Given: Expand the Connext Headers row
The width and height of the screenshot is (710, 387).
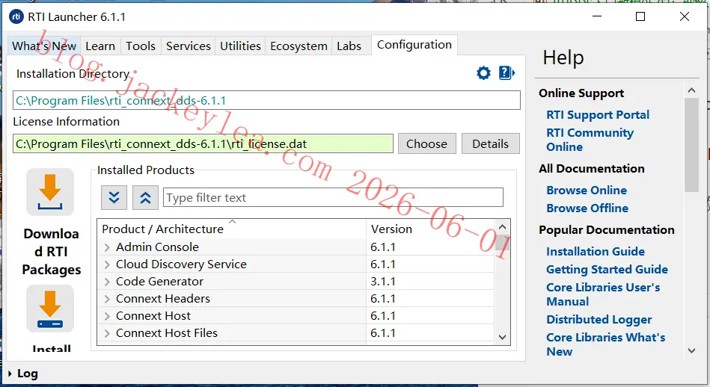Looking at the screenshot, I should [x=107, y=299].
